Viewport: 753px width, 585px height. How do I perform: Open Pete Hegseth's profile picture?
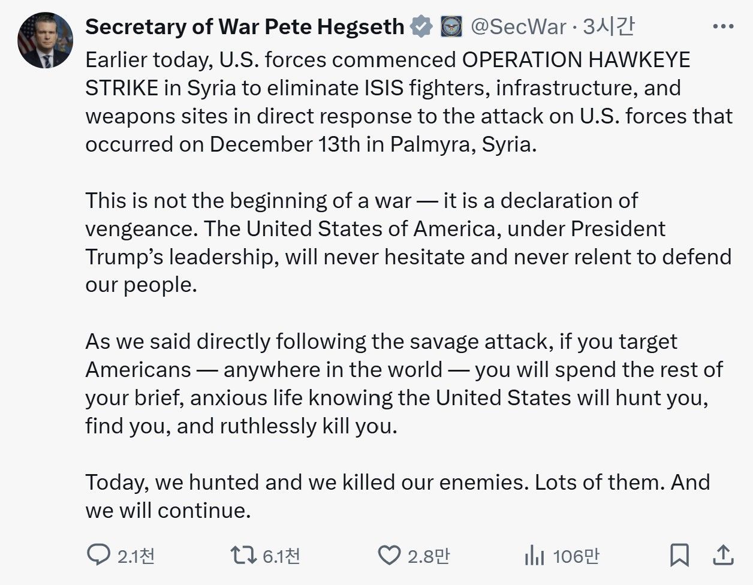[46, 41]
